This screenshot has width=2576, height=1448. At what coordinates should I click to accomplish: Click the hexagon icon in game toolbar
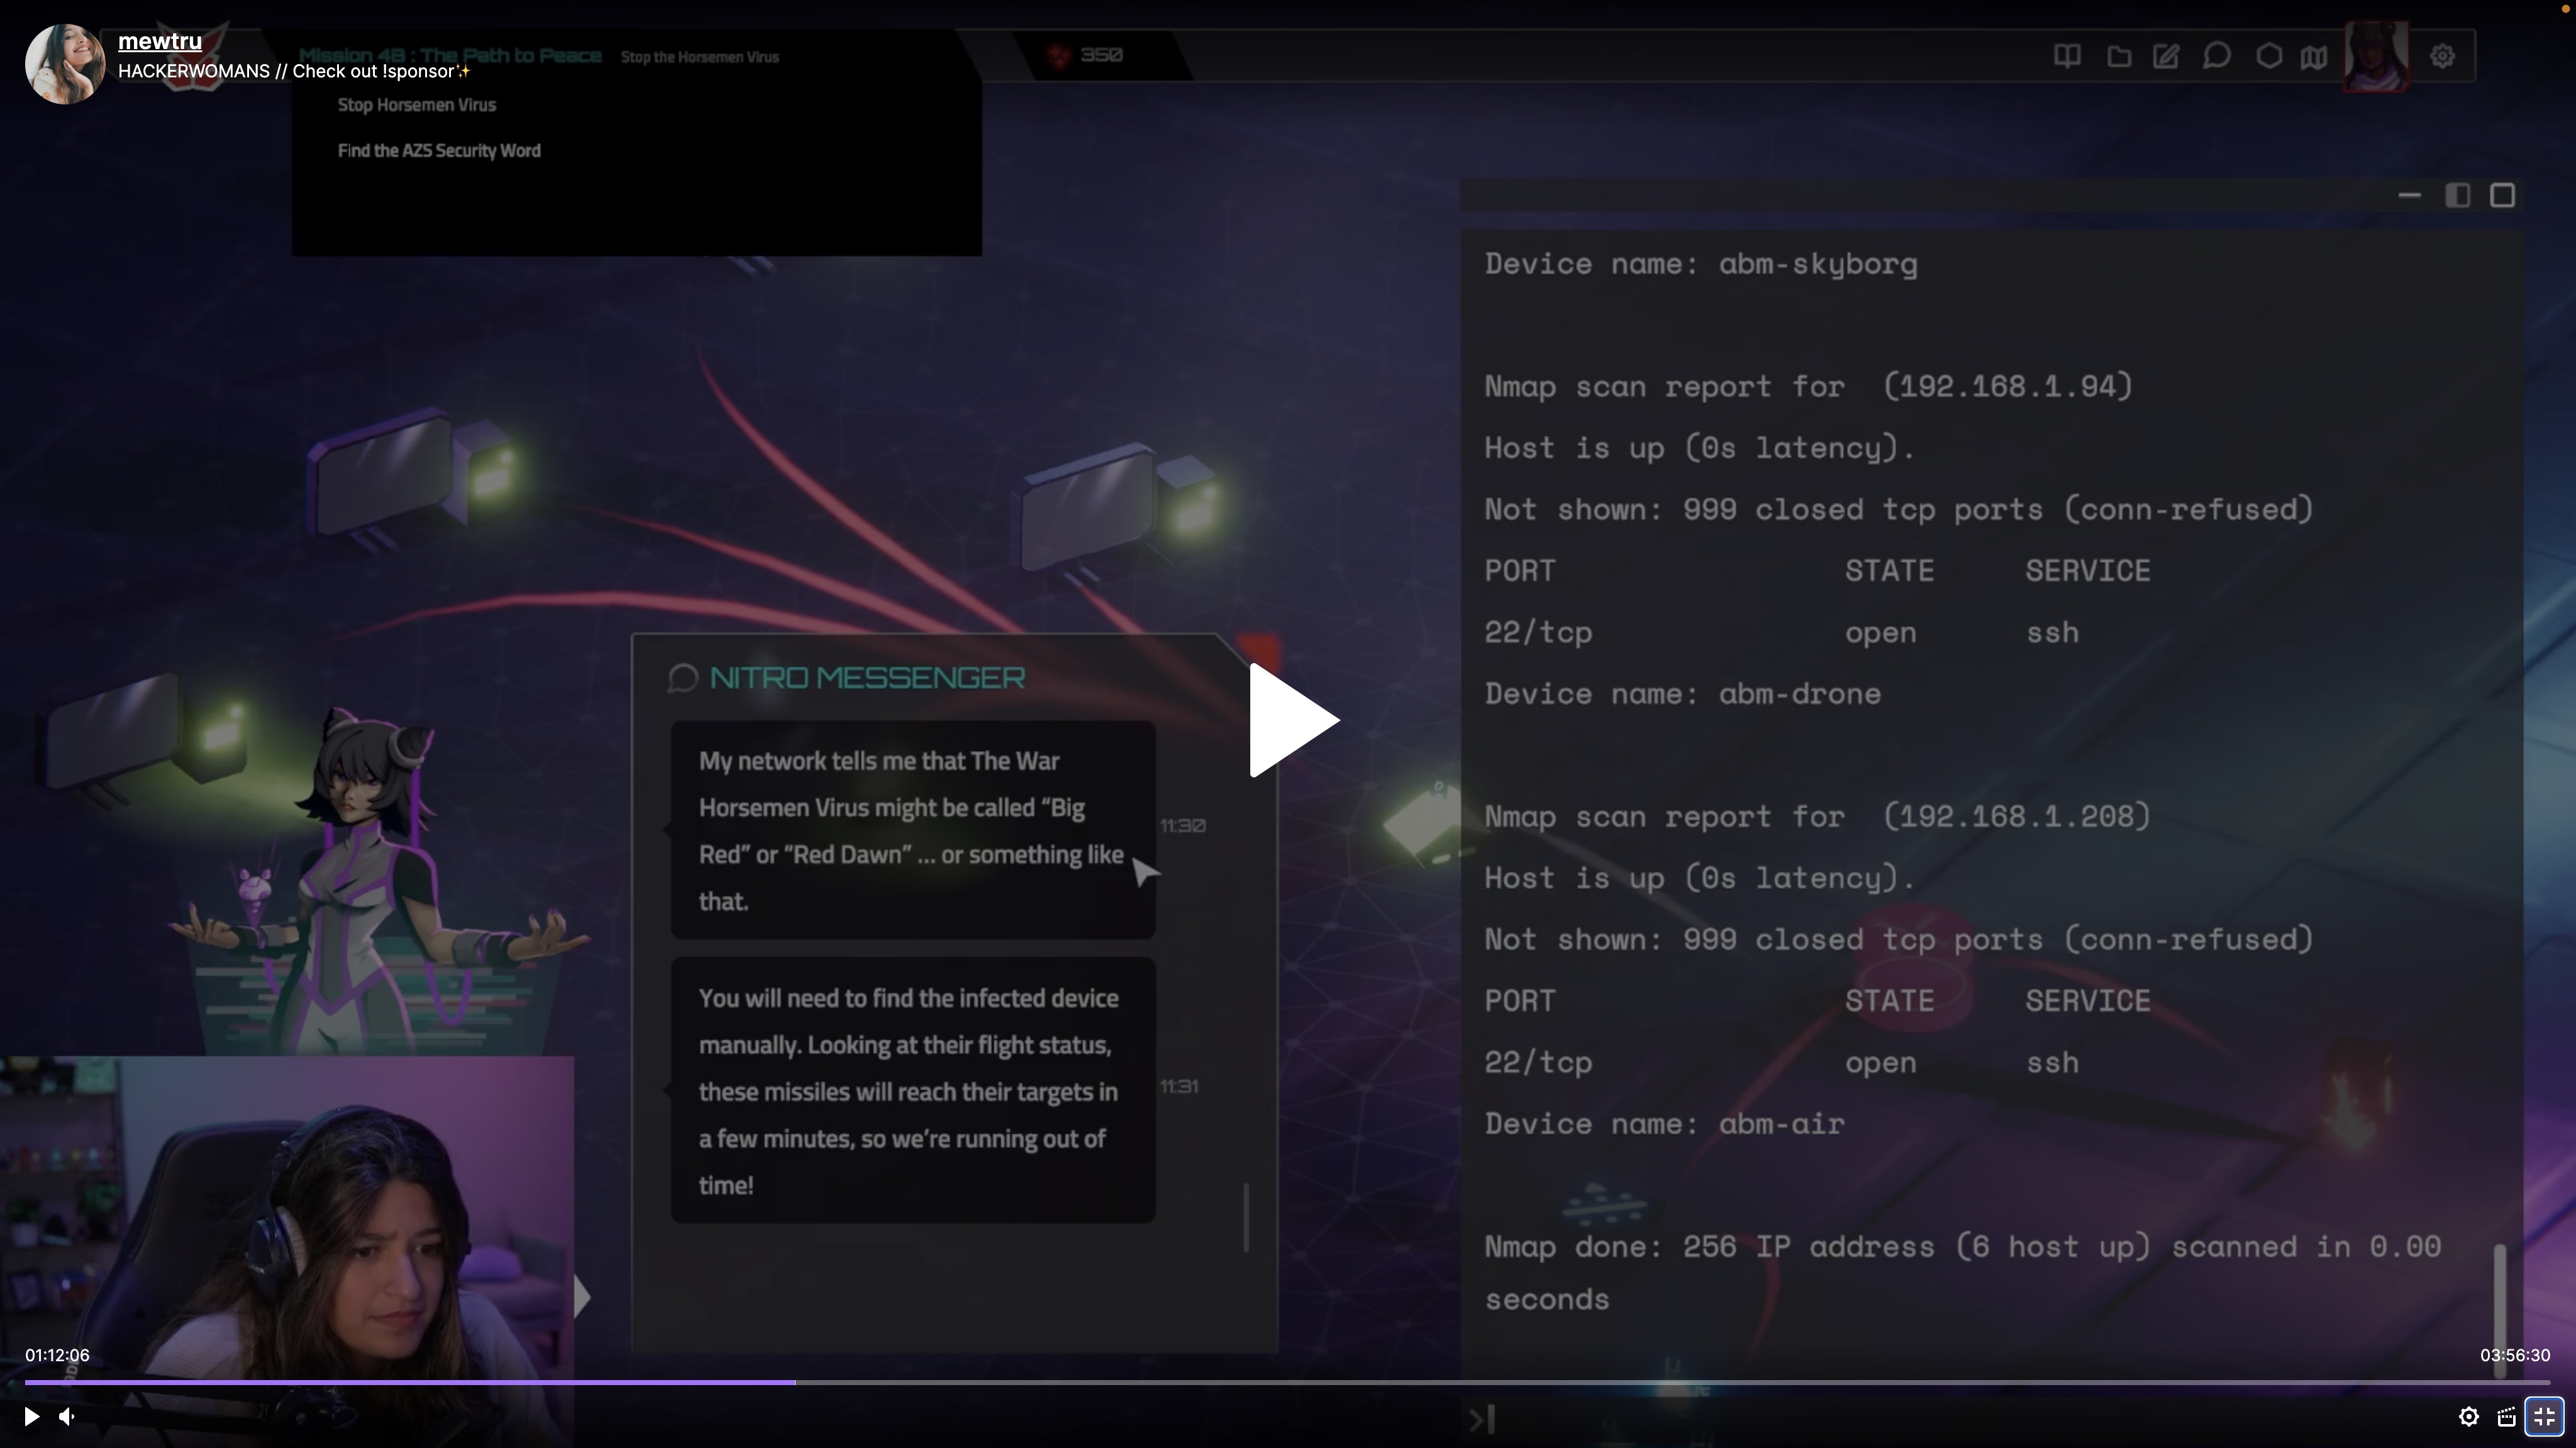click(2269, 56)
